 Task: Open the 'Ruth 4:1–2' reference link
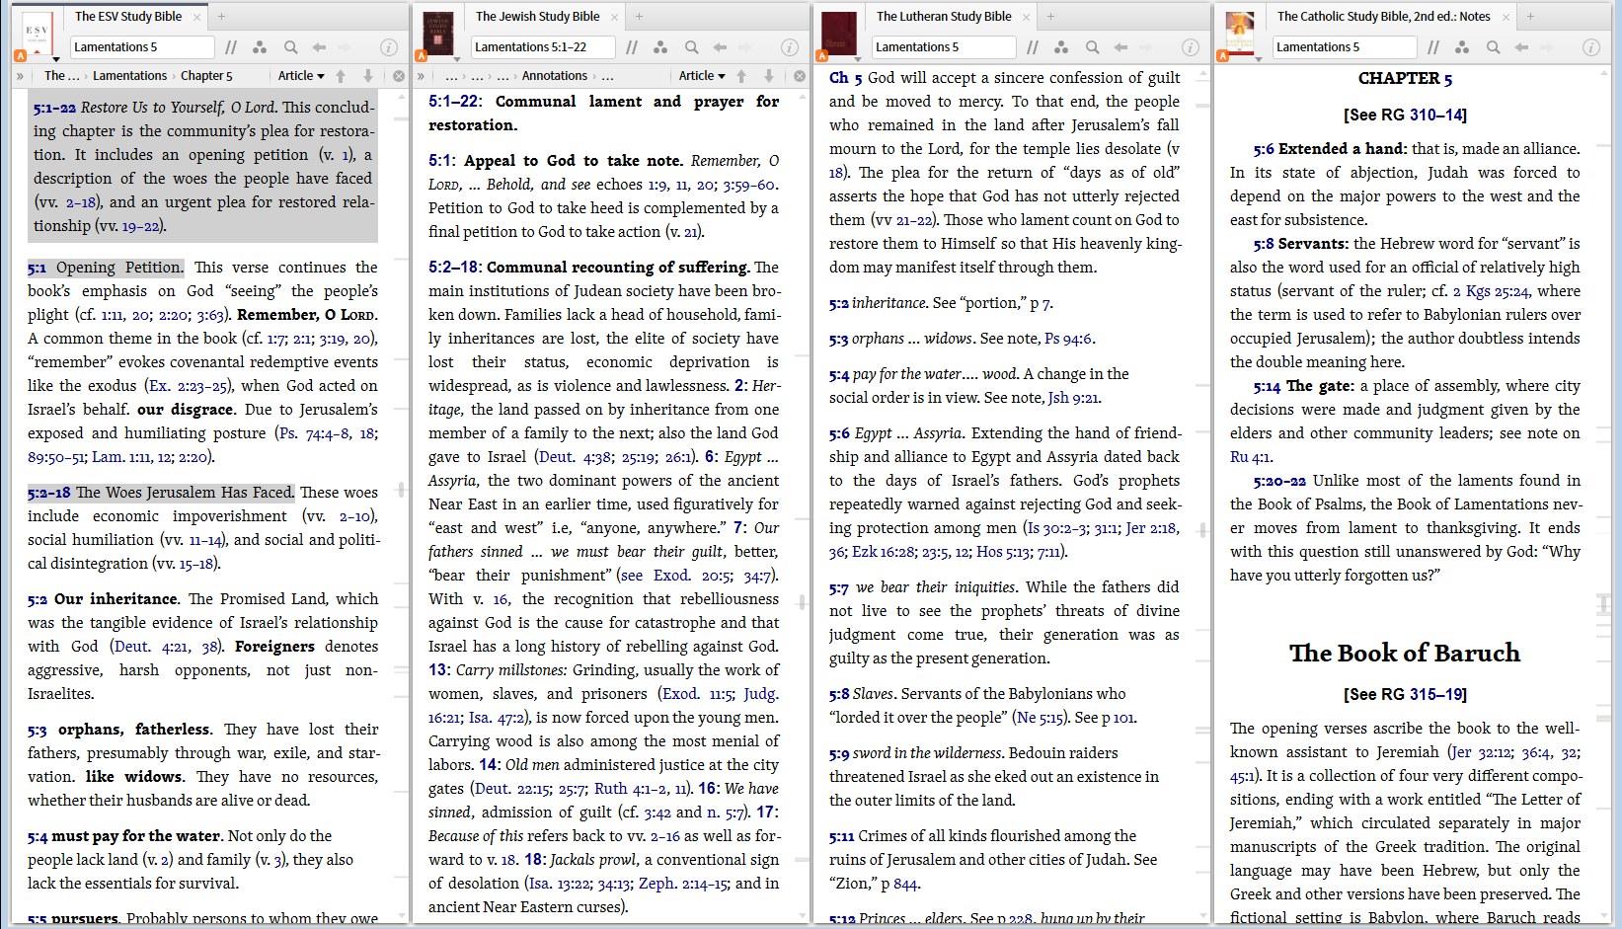tap(630, 789)
